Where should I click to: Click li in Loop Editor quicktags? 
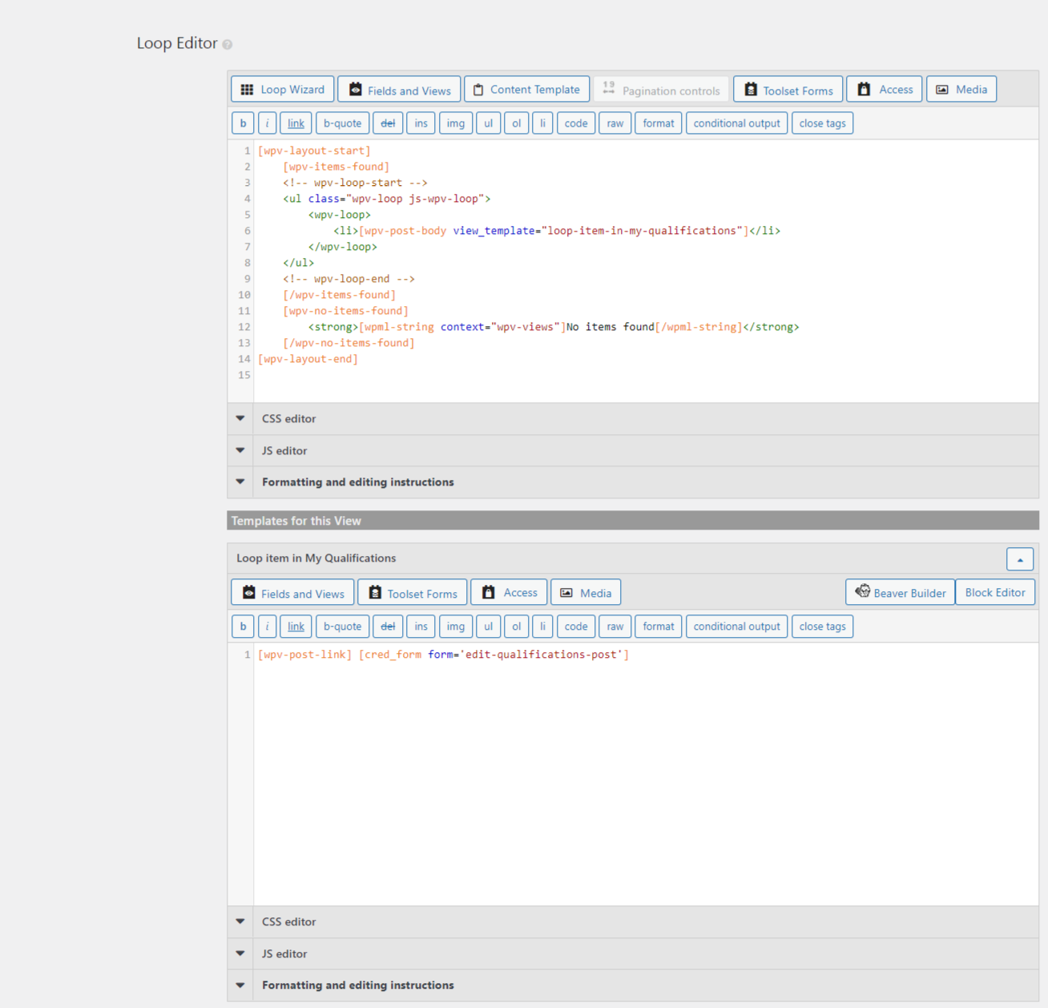pyautogui.click(x=542, y=123)
